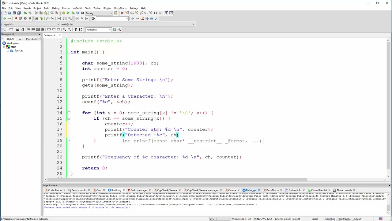The width and height of the screenshot is (392, 221).
Task: Start debugging with the red arrow
Action: (122, 13)
